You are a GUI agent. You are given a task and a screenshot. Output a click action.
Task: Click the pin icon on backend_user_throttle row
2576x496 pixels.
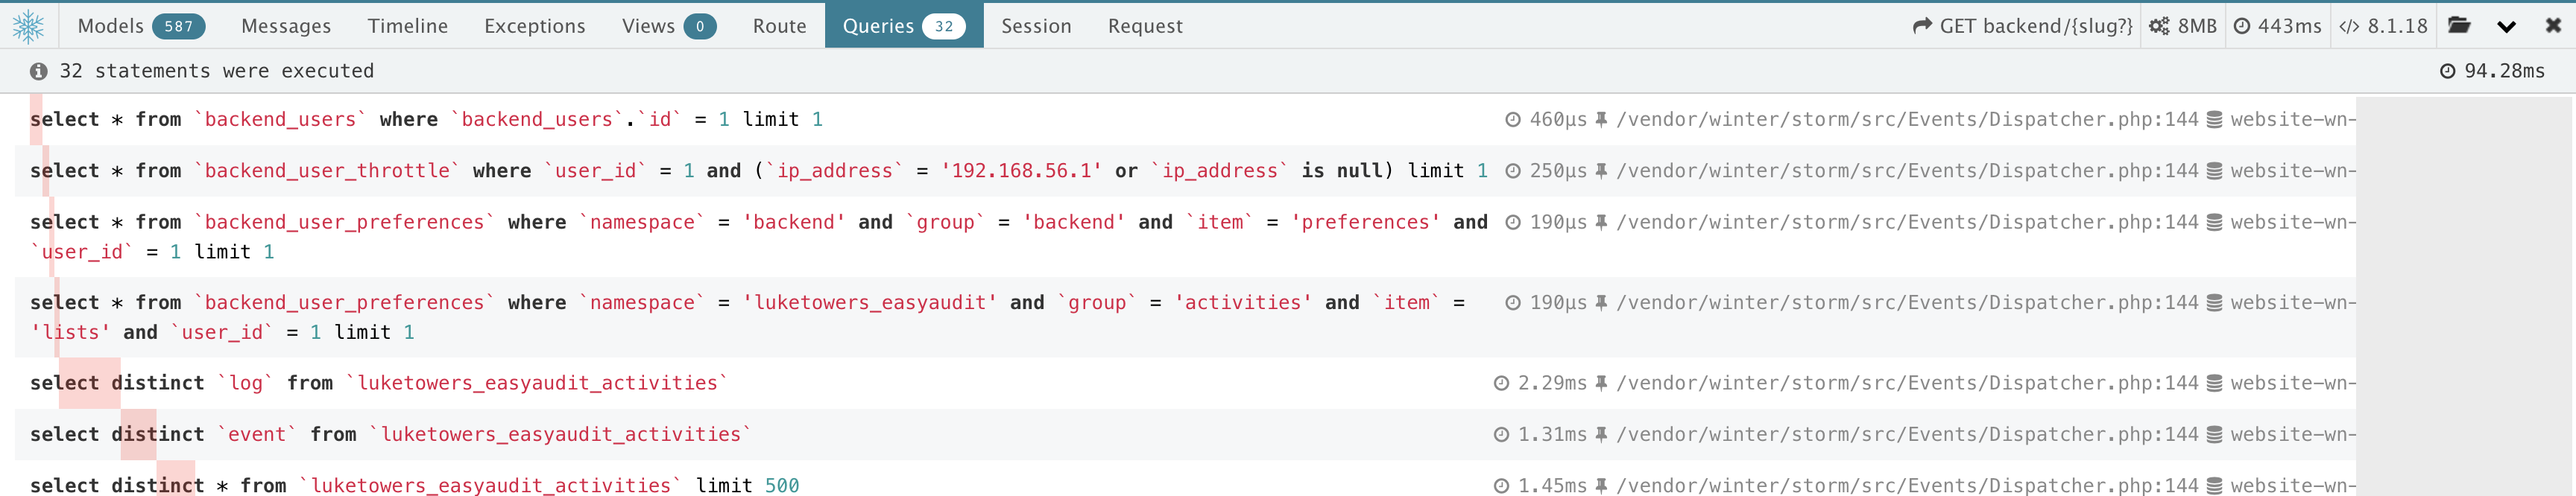click(x=1601, y=171)
